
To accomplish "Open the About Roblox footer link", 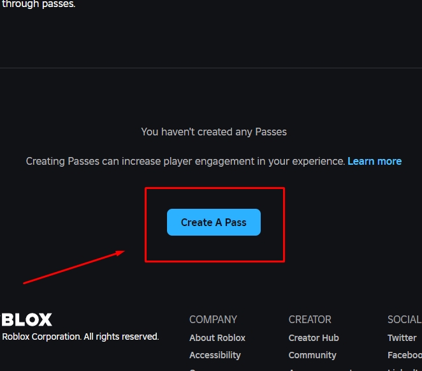I will [217, 338].
